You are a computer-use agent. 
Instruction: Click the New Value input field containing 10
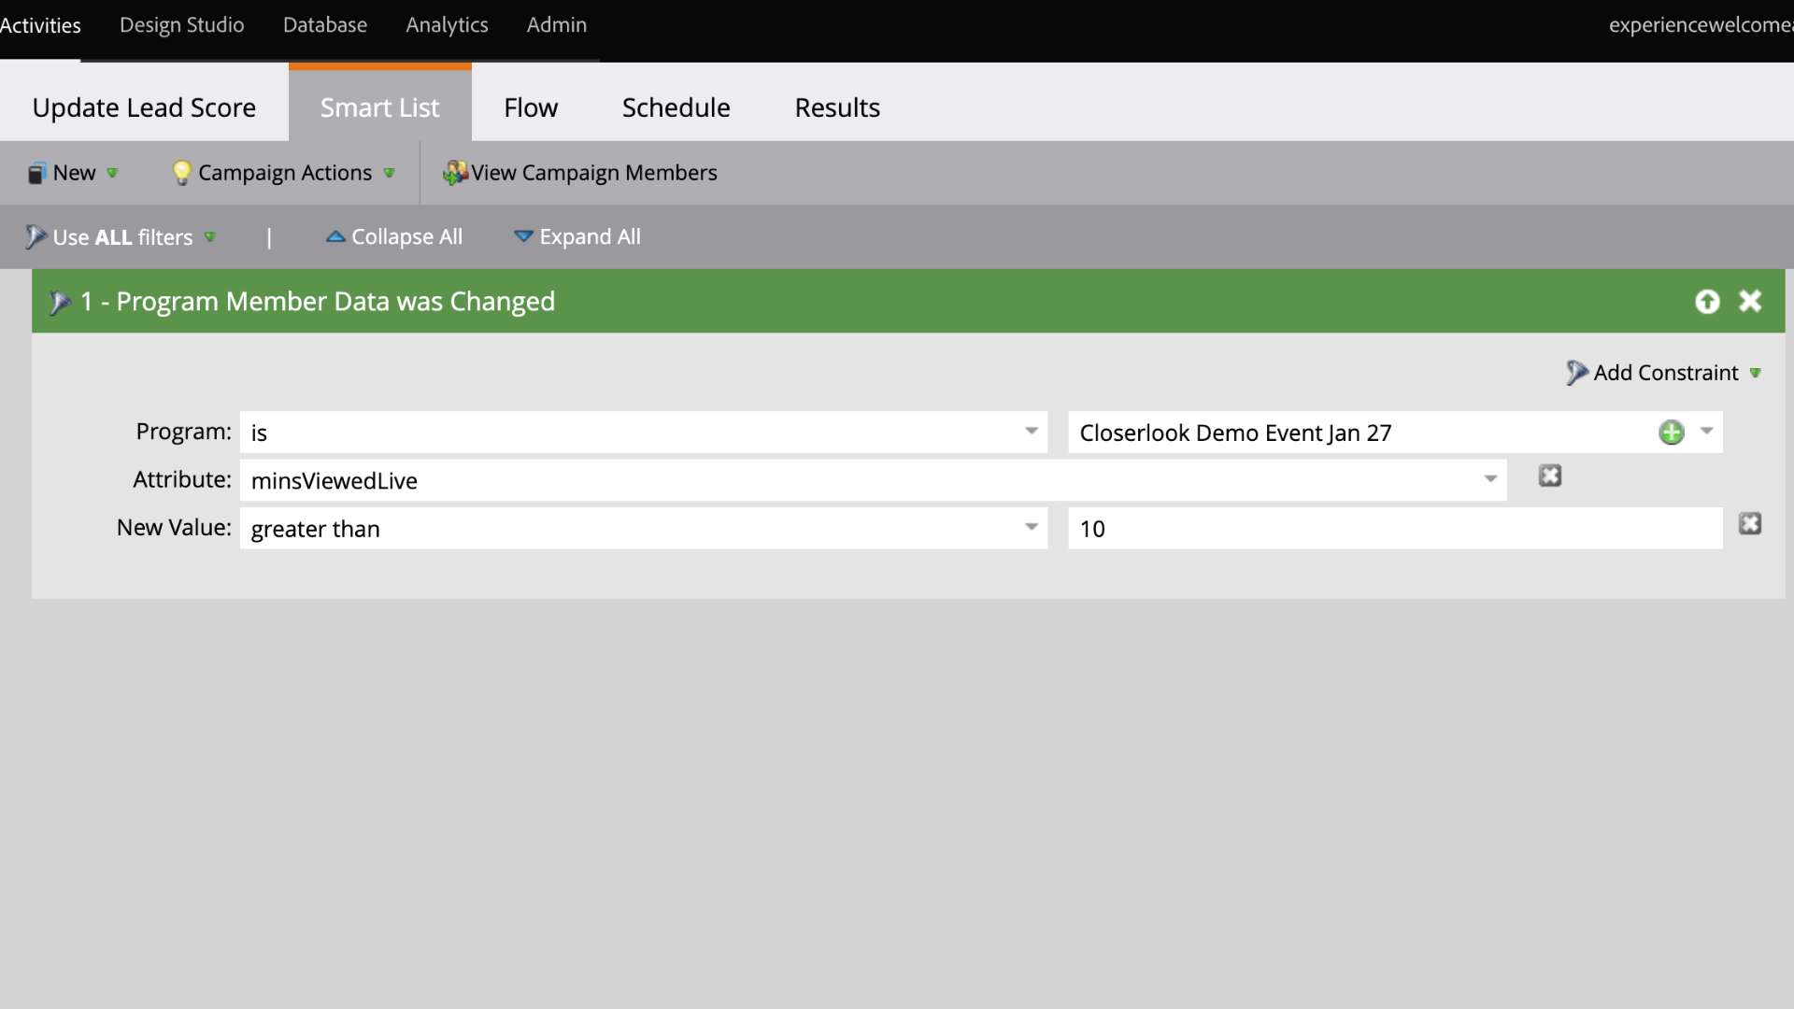1395,528
